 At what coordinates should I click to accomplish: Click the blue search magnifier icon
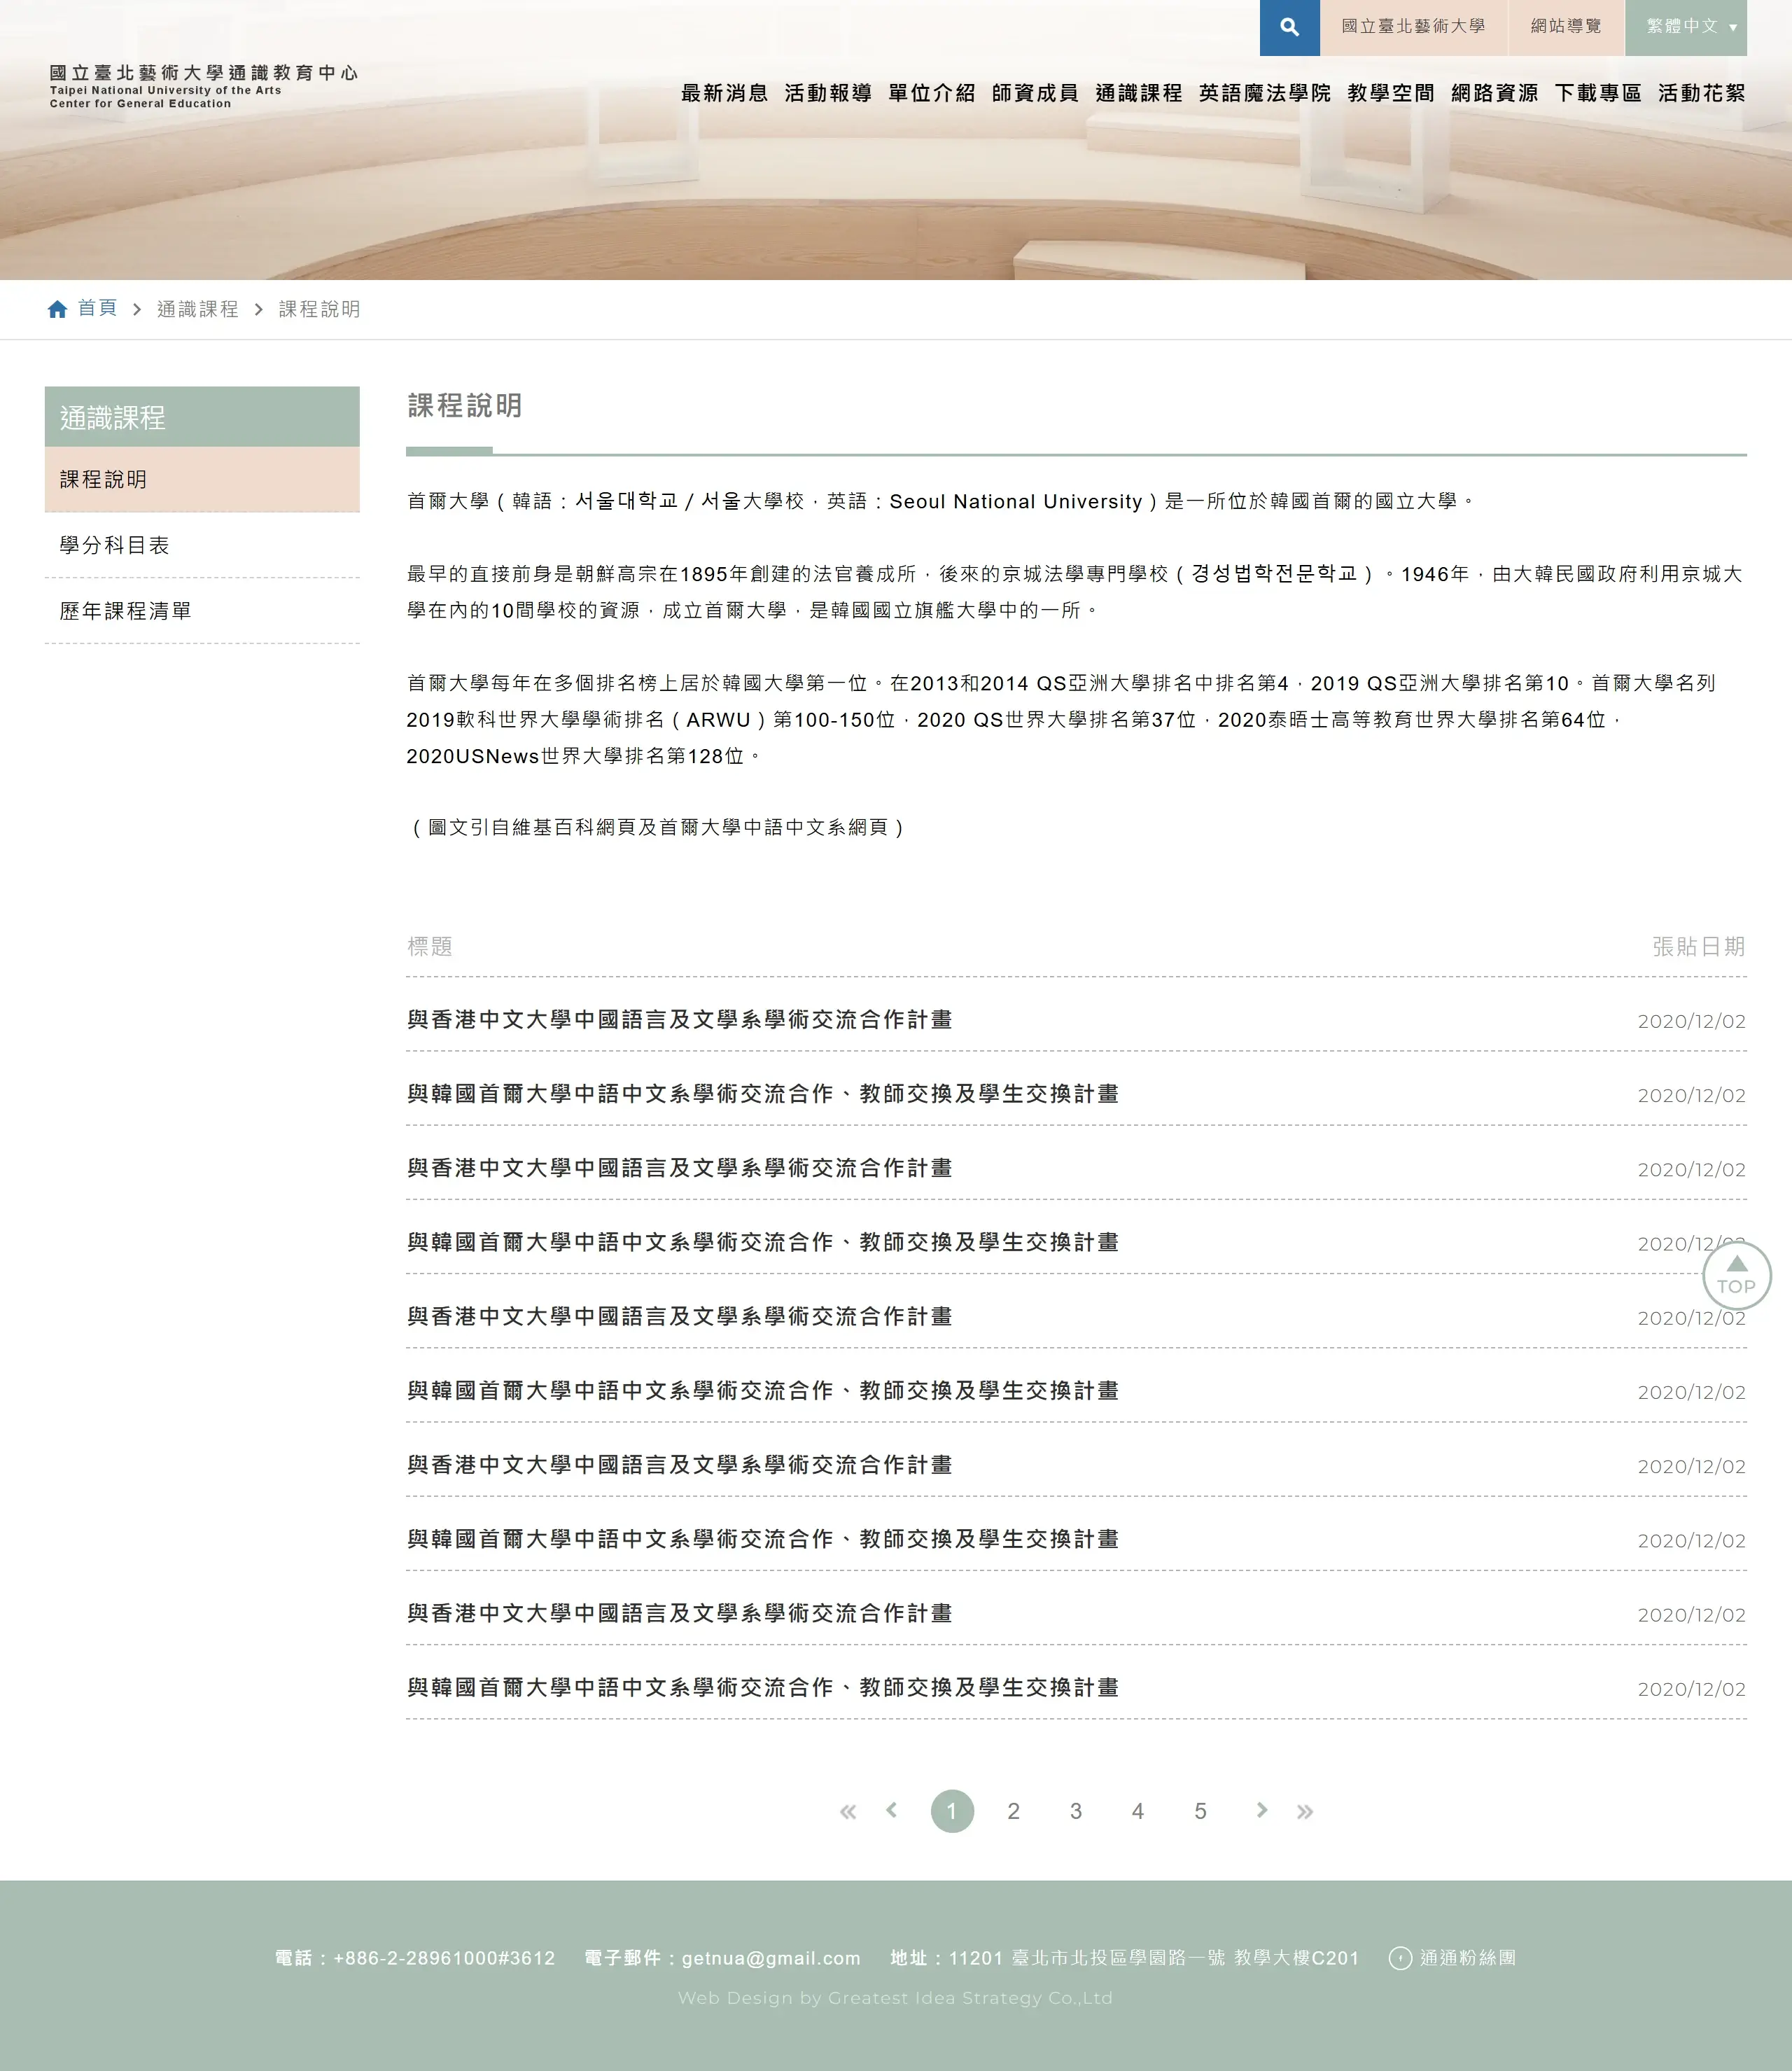pyautogui.click(x=1289, y=27)
